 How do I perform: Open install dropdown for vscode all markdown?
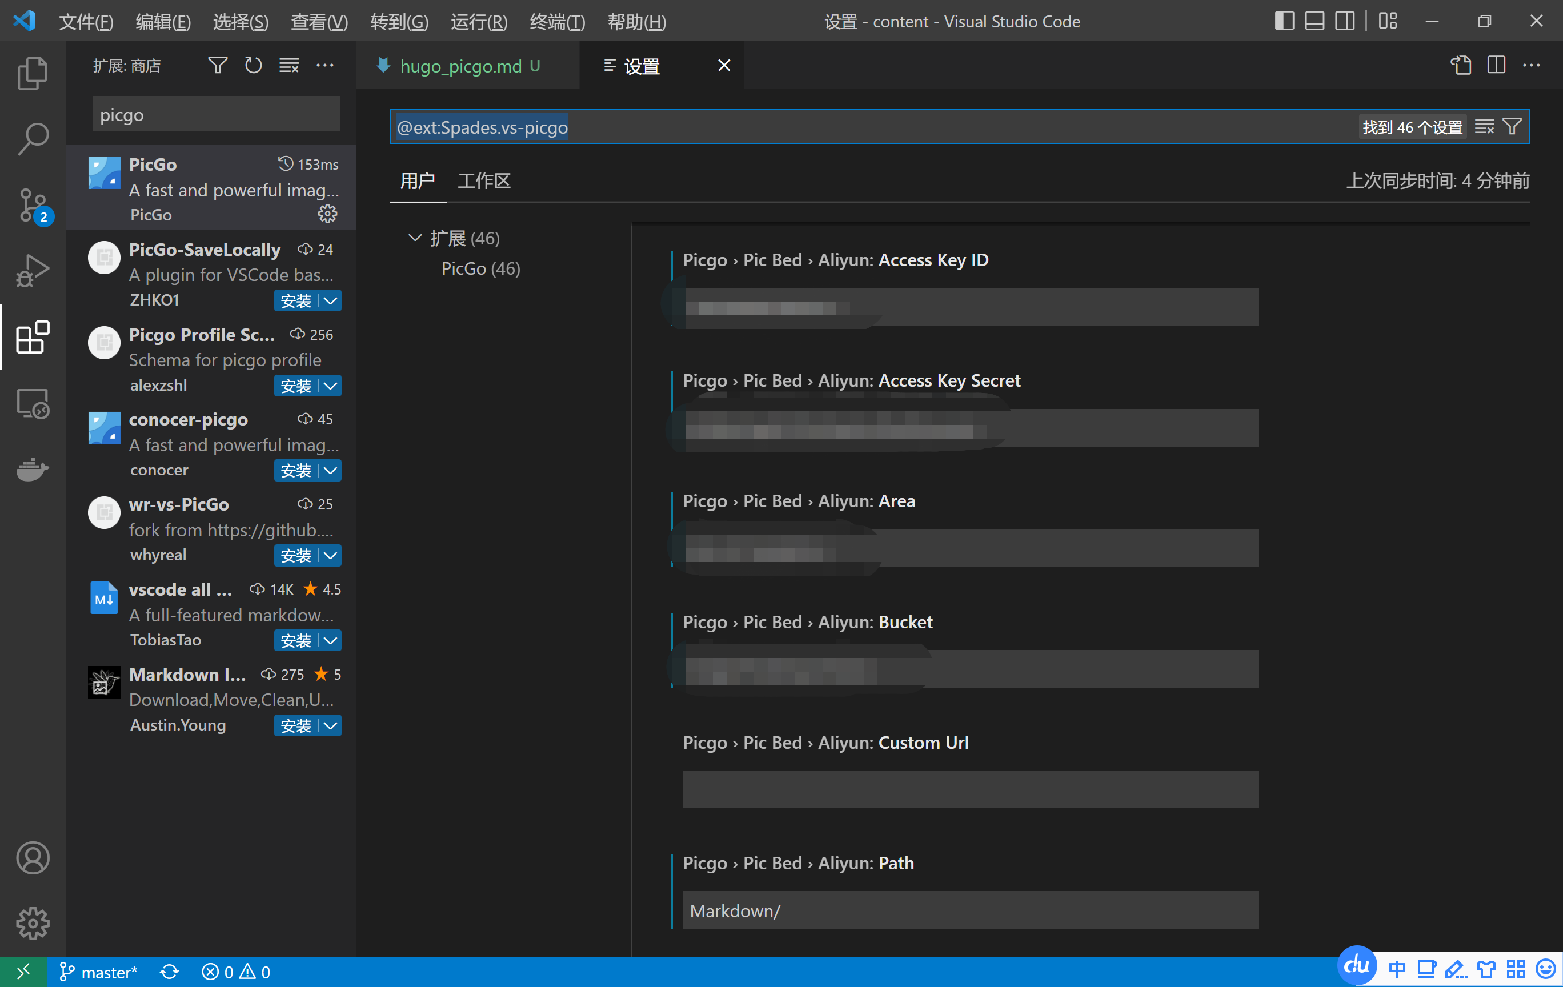pyautogui.click(x=330, y=640)
